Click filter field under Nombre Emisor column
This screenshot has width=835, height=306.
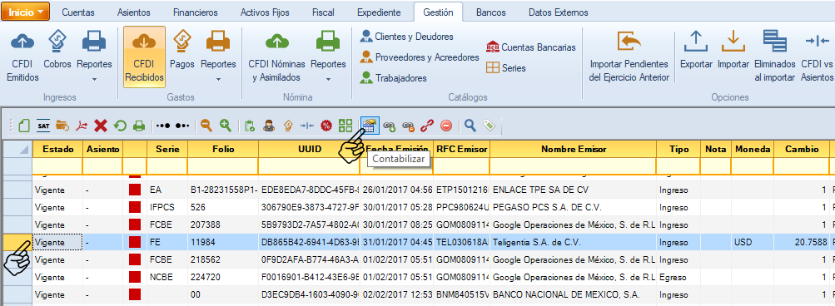tap(574, 166)
